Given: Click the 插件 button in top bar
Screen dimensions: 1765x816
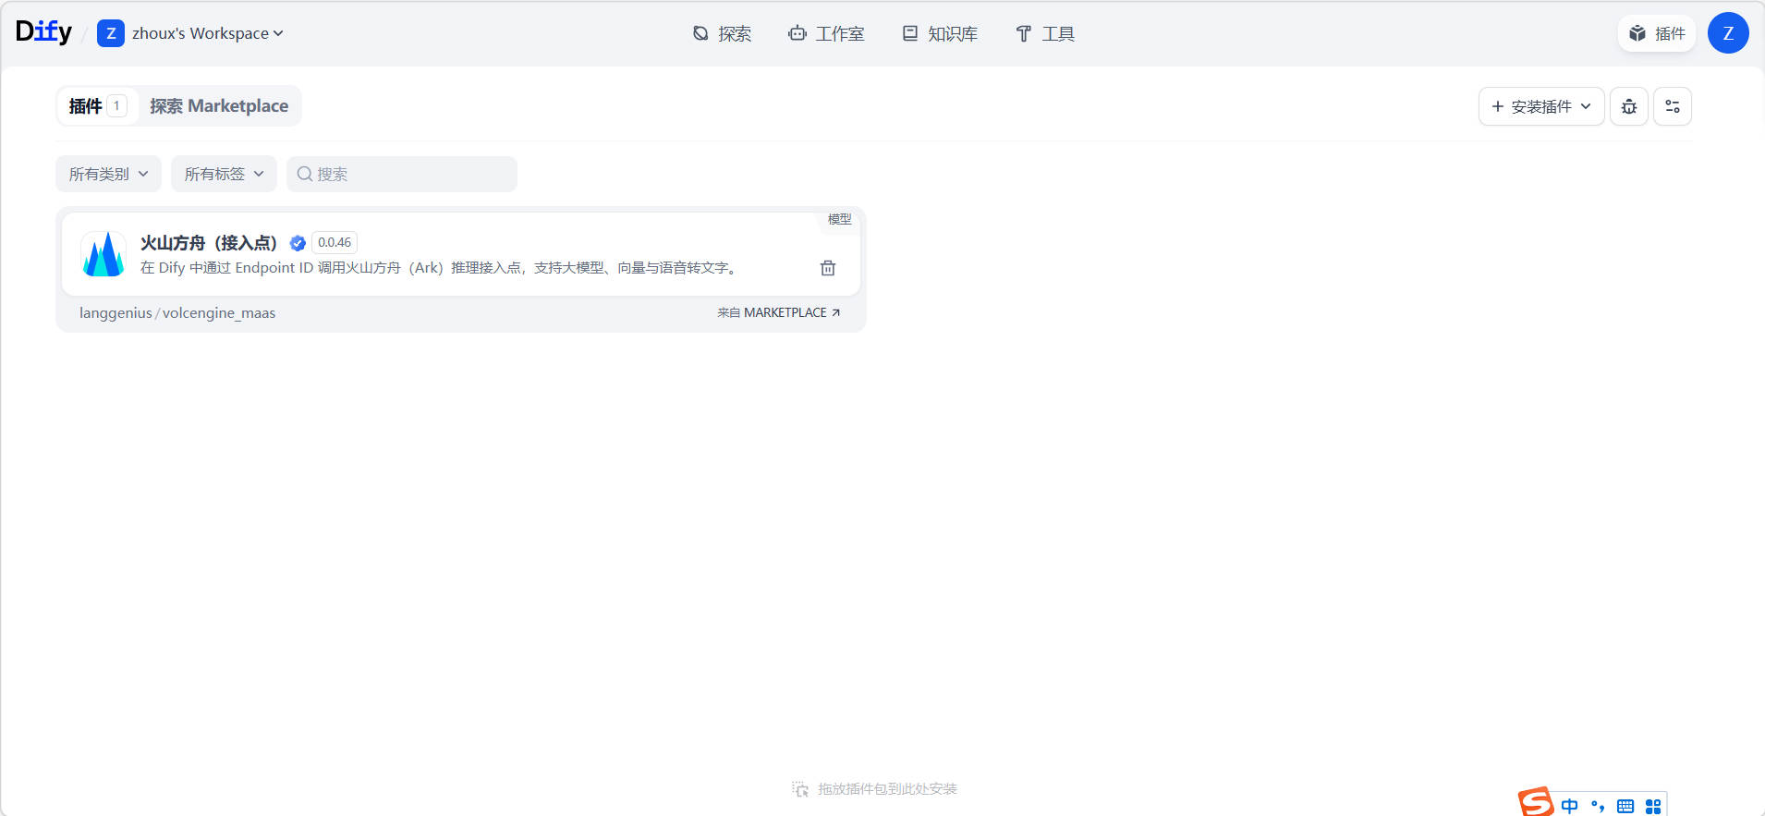Looking at the screenshot, I should 1657,33.
